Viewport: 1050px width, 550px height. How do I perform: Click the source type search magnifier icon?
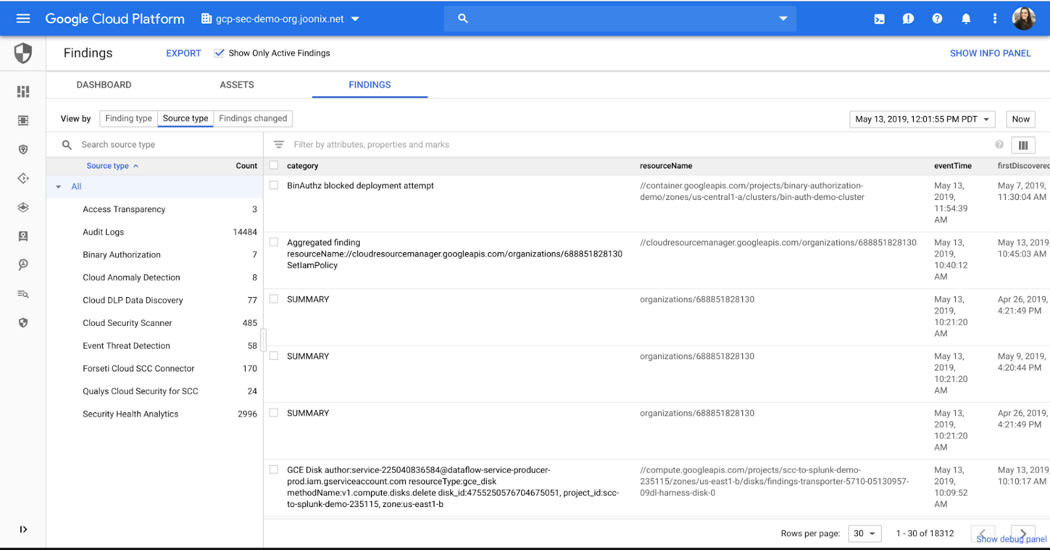(67, 145)
